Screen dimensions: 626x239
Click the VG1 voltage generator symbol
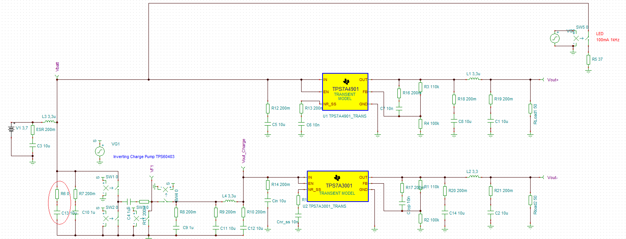point(100,151)
